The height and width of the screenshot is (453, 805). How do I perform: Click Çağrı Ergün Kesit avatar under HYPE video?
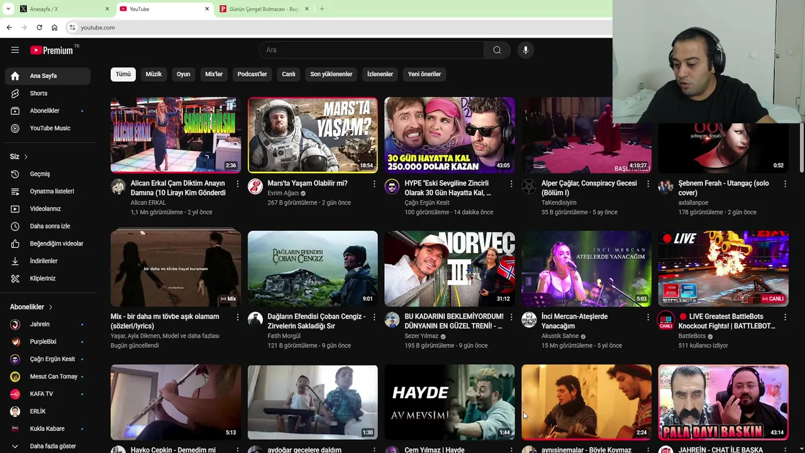(392, 186)
